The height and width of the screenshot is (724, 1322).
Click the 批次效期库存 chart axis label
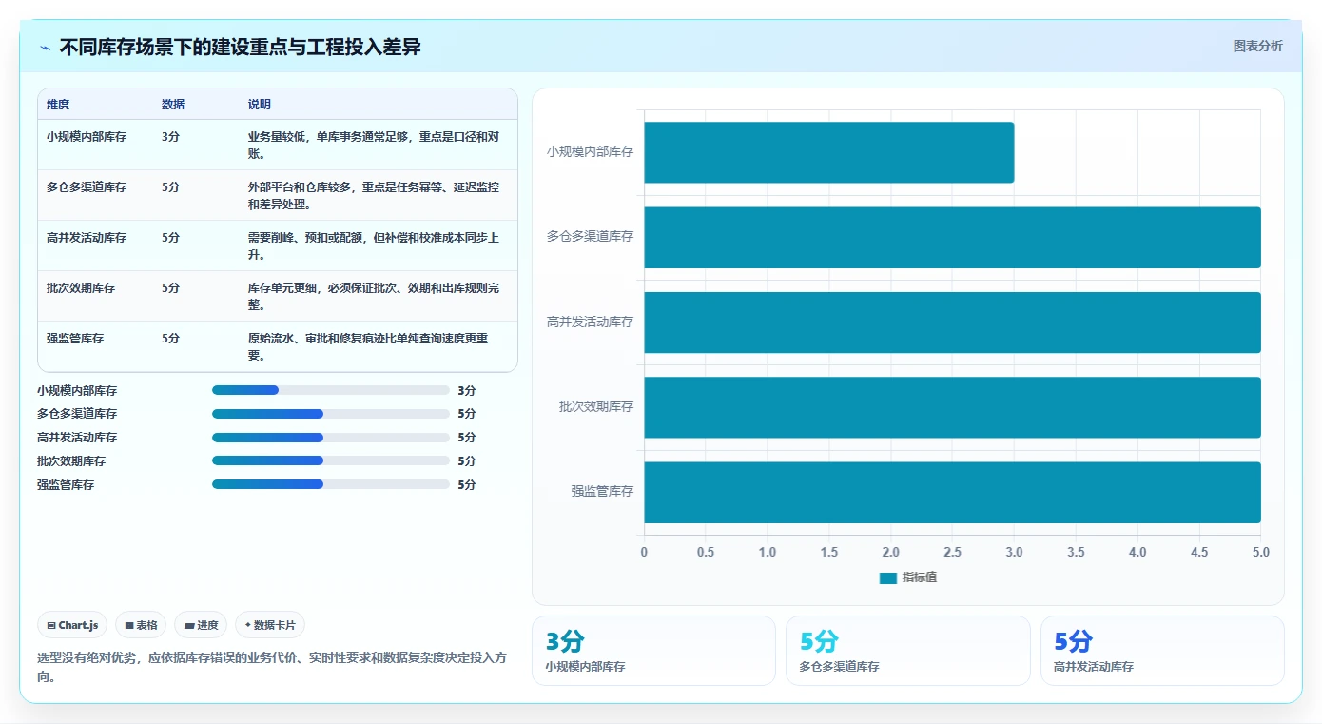tap(596, 407)
